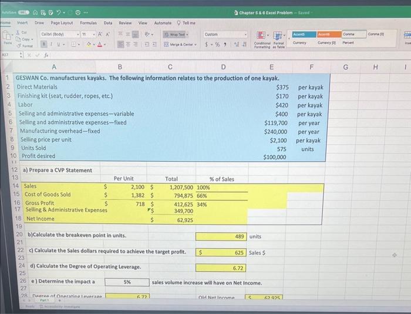The image size is (411, 314).
Task: Open the Insert ribbon tab
Action: tap(22, 23)
